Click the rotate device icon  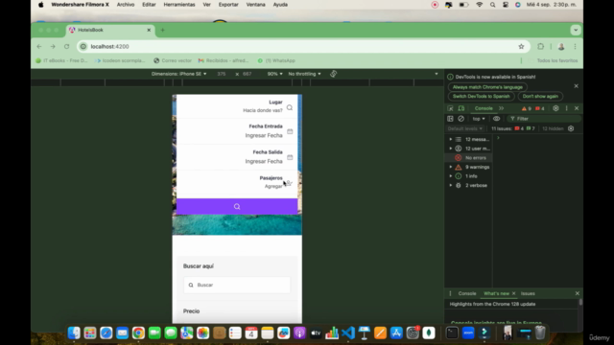pyautogui.click(x=333, y=74)
